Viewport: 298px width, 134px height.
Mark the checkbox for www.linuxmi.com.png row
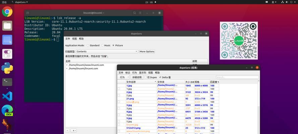[x=119, y=131]
